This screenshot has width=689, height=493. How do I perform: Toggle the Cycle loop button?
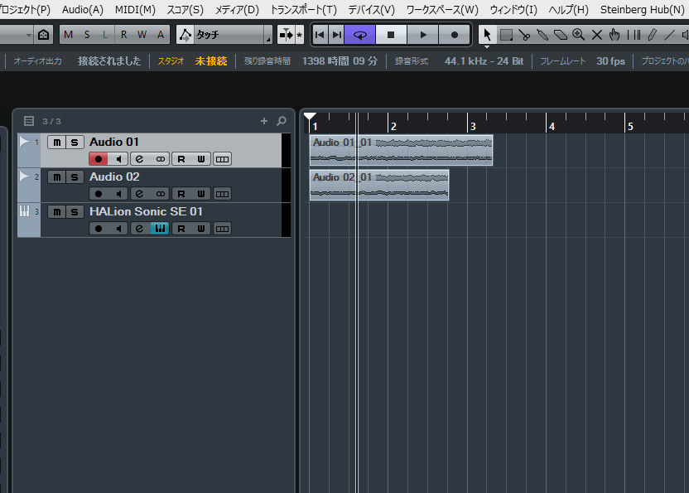[360, 35]
